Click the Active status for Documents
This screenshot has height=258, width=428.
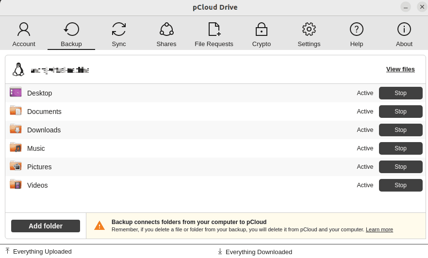coord(365,112)
